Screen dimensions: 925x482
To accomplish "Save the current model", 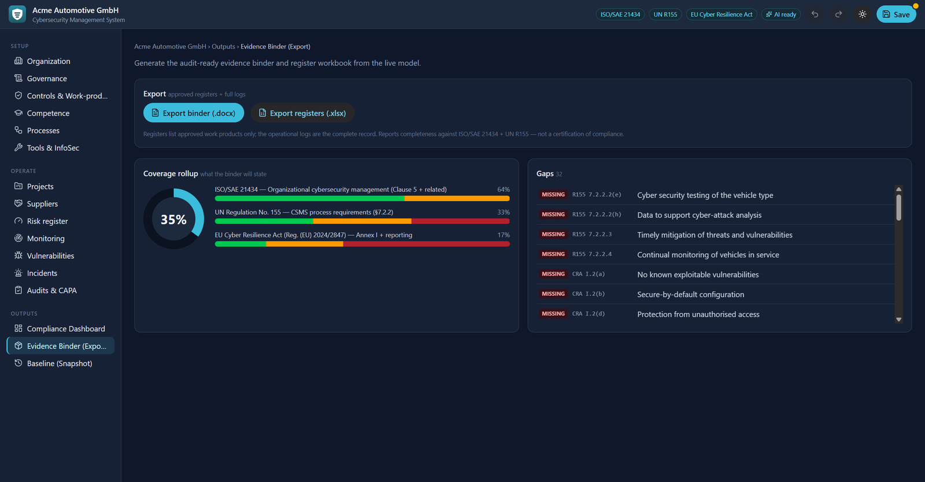I will (x=896, y=14).
